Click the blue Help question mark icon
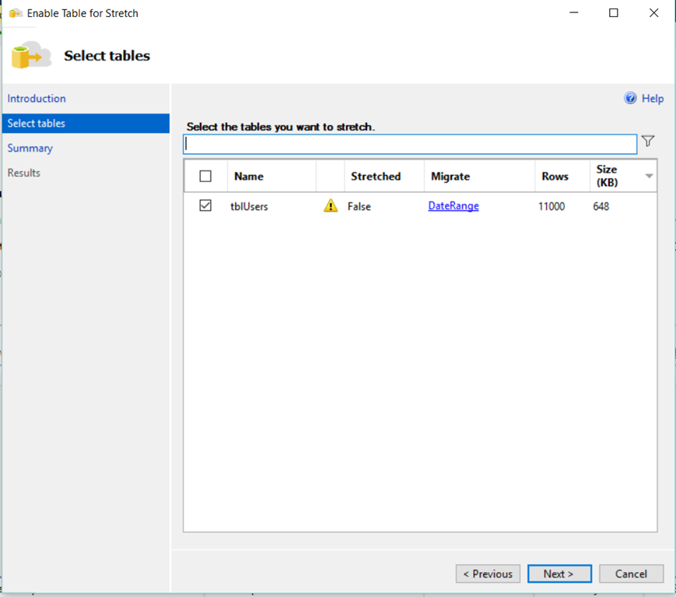Viewport: 676px width, 597px height. pyautogui.click(x=631, y=99)
